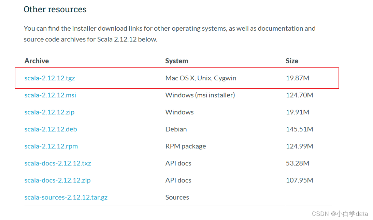The width and height of the screenshot is (373, 220).
Task: Open the scala-2.12.12.msi installer link
Action: pos(50,95)
